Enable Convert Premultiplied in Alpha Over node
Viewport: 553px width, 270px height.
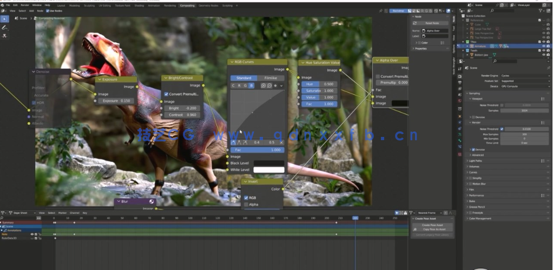(378, 76)
